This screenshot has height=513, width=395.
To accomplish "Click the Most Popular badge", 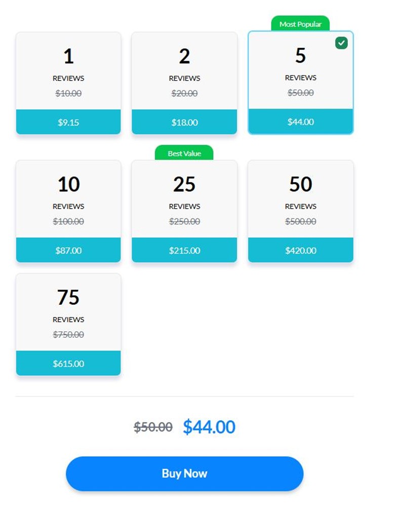I will pos(300,24).
